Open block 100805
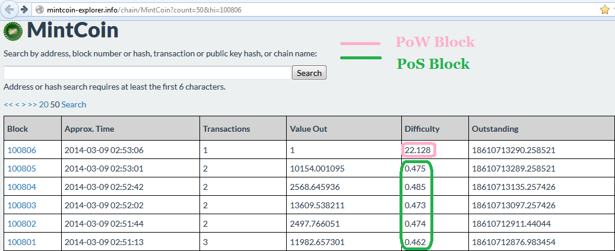Image resolution: width=615 pixels, height=251 pixels. (21, 169)
